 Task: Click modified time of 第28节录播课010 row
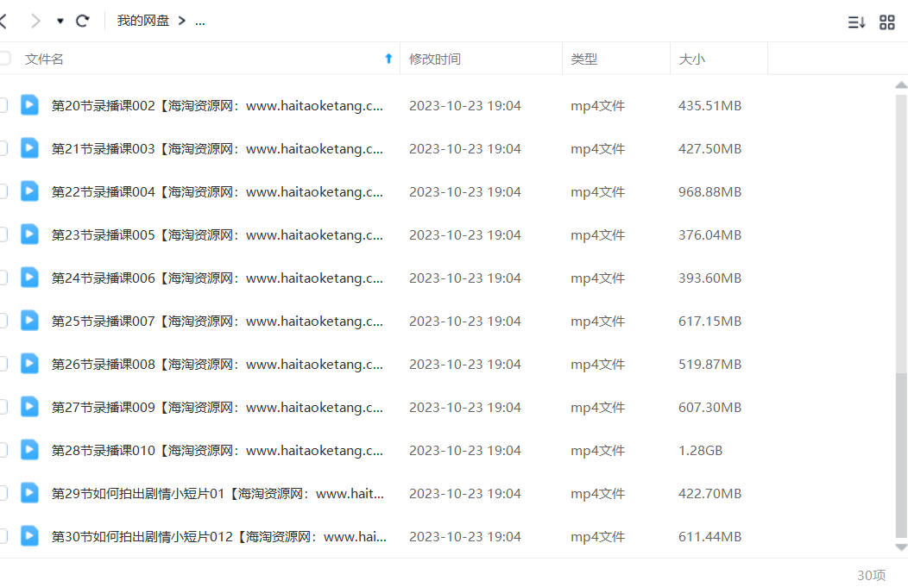point(465,451)
